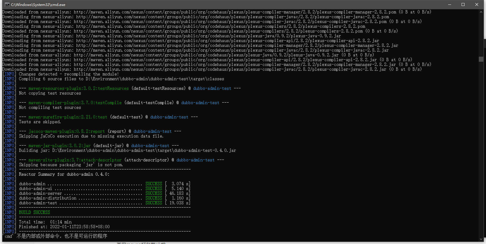Click the 'Not compiling test sources' line
The width and height of the screenshot is (486, 244).
click(50, 107)
